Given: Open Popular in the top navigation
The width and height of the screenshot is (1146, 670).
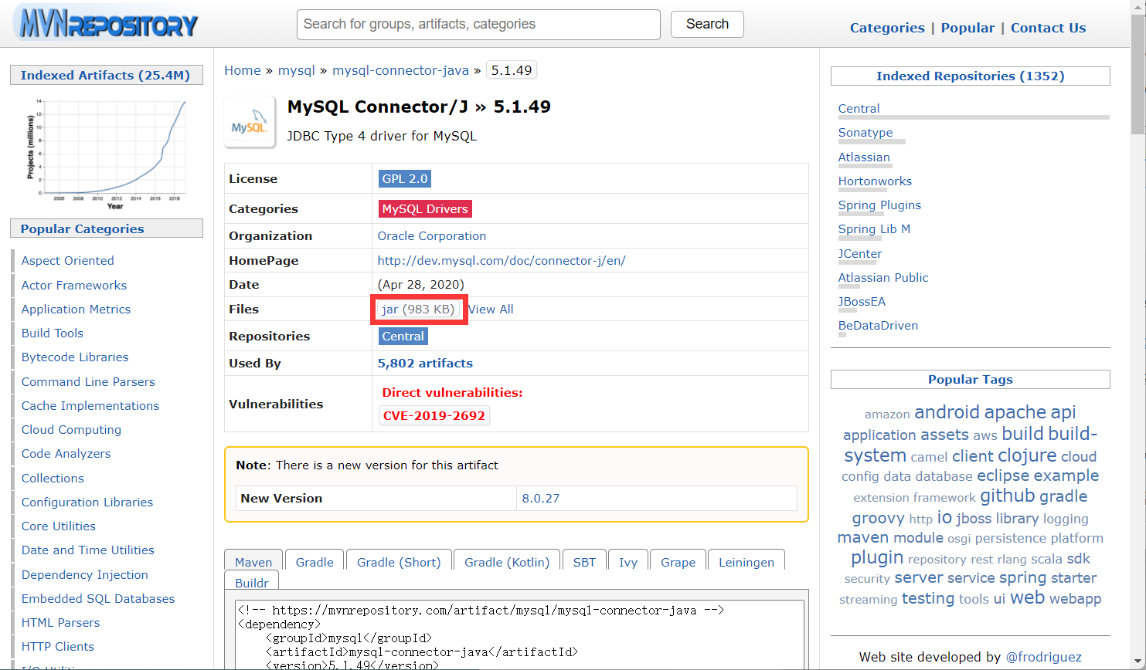Looking at the screenshot, I should pyautogui.click(x=967, y=28).
